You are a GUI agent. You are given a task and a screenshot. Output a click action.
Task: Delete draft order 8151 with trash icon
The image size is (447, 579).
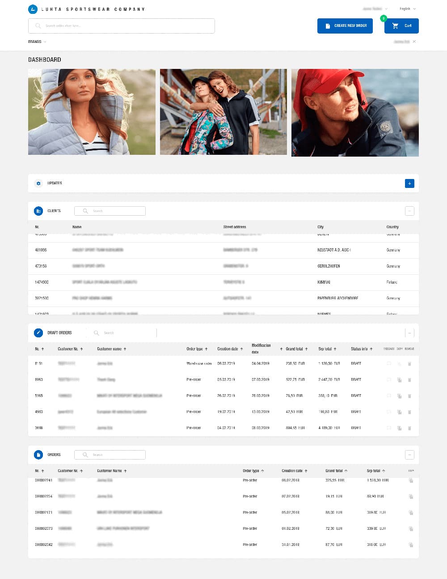coord(409,364)
